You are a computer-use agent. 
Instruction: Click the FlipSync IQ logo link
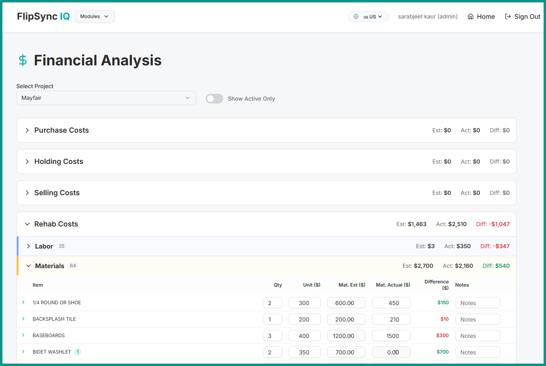tap(43, 16)
